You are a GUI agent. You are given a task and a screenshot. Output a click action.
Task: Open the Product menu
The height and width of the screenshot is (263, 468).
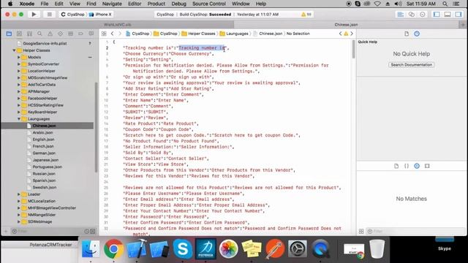click(156, 4)
